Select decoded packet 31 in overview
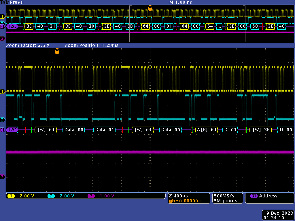The image size is (295, 221). (x=52, y=26)
